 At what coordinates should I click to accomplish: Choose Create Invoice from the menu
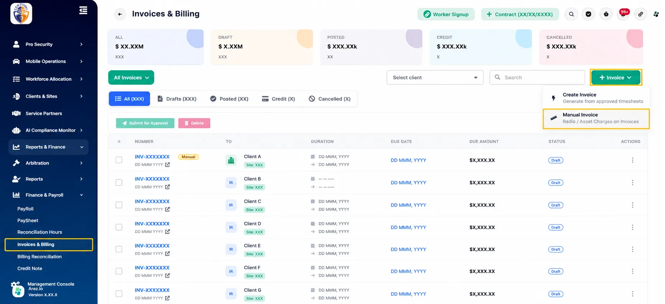pyautogui.click(x=596, y=98)
